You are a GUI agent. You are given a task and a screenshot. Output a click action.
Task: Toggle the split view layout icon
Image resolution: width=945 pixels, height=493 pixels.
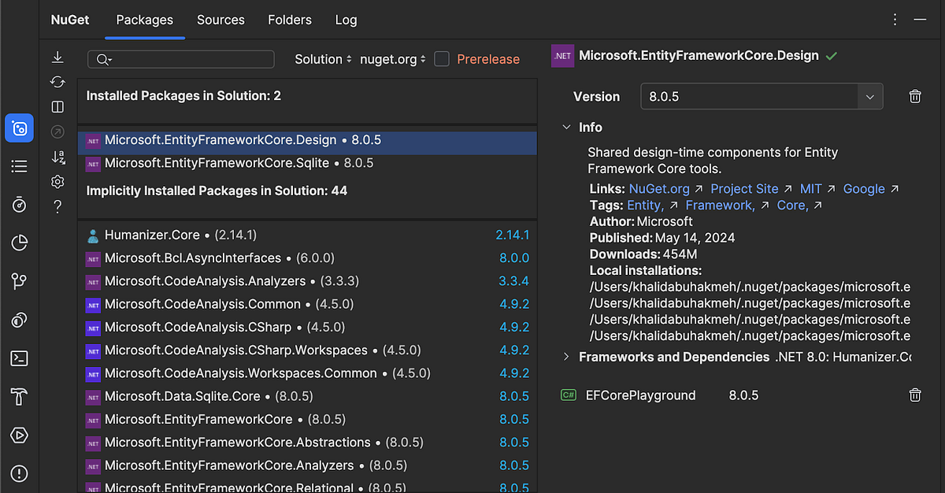coord(57,106)
